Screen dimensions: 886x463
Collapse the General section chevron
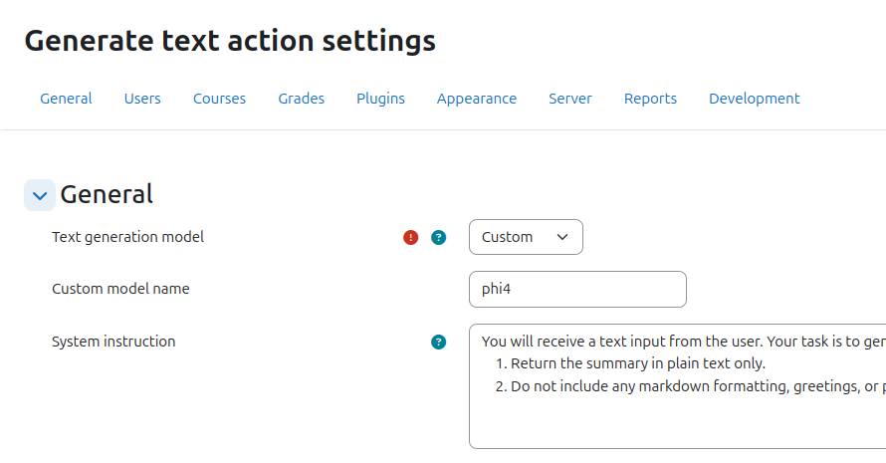(x=40, y=195)
